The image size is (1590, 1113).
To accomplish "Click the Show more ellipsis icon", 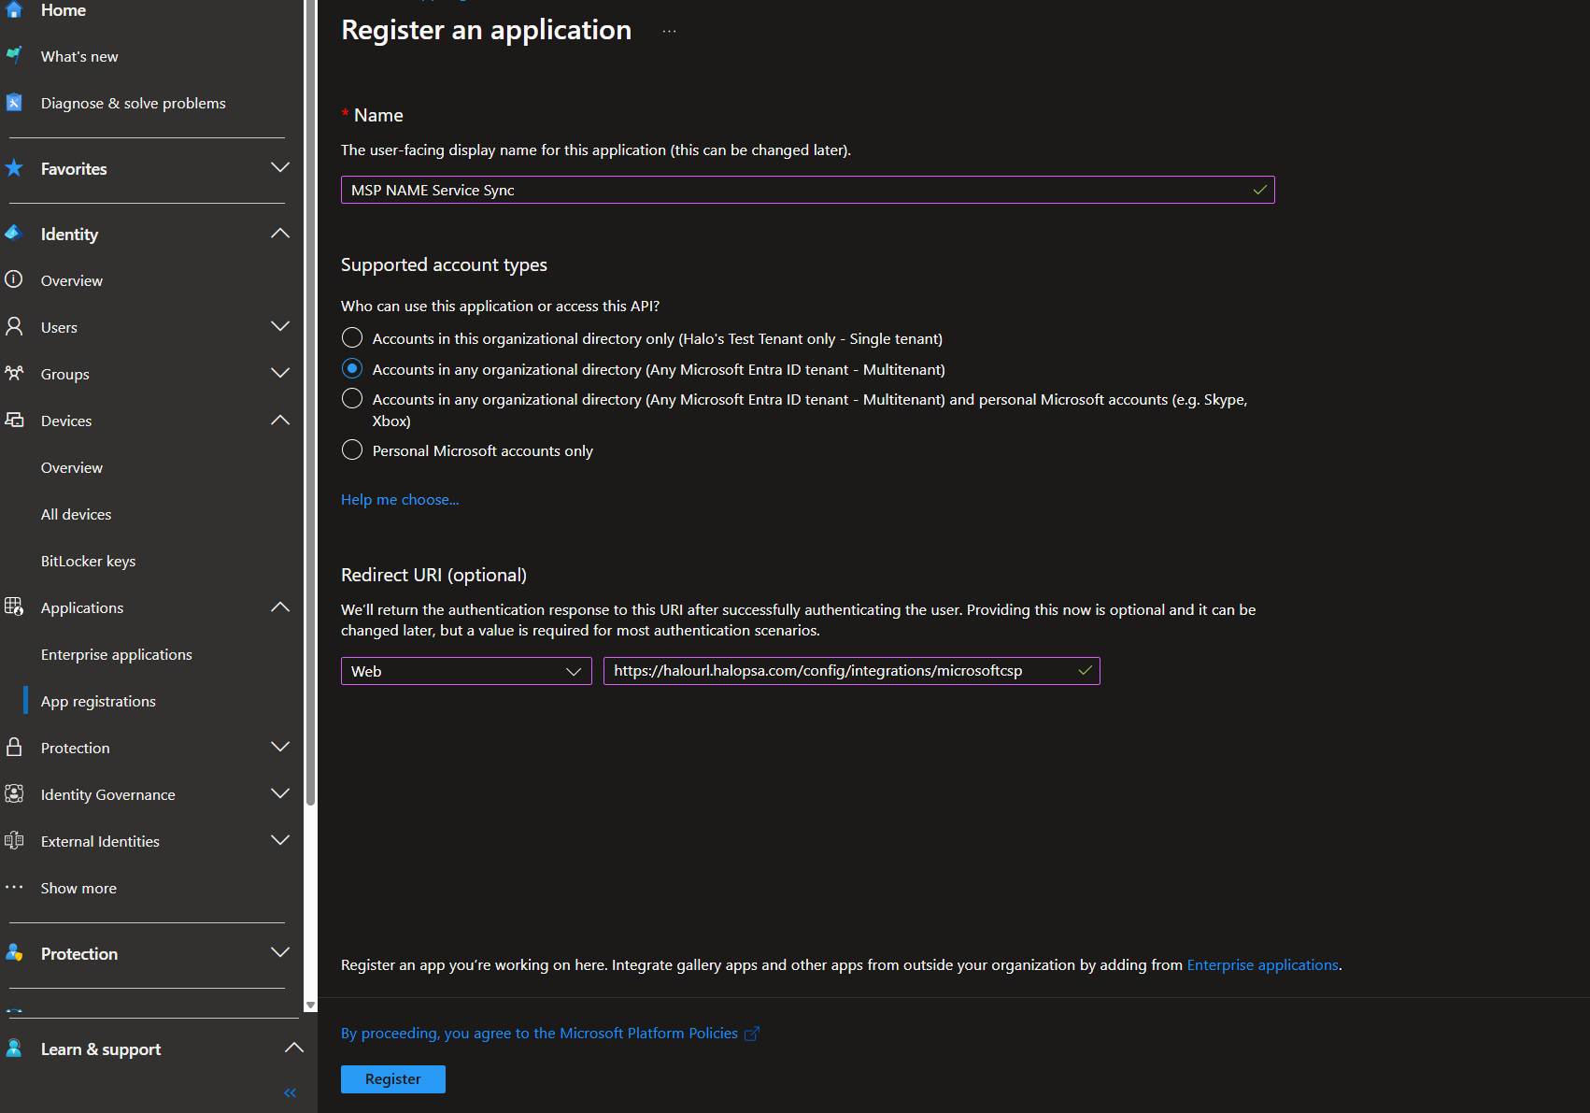I will click(14, 887).
